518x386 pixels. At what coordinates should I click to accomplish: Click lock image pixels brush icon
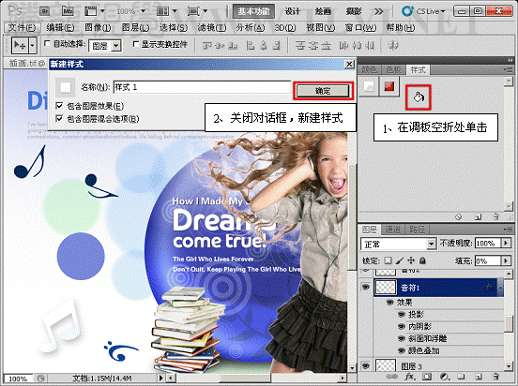click(x=400, y=260)
